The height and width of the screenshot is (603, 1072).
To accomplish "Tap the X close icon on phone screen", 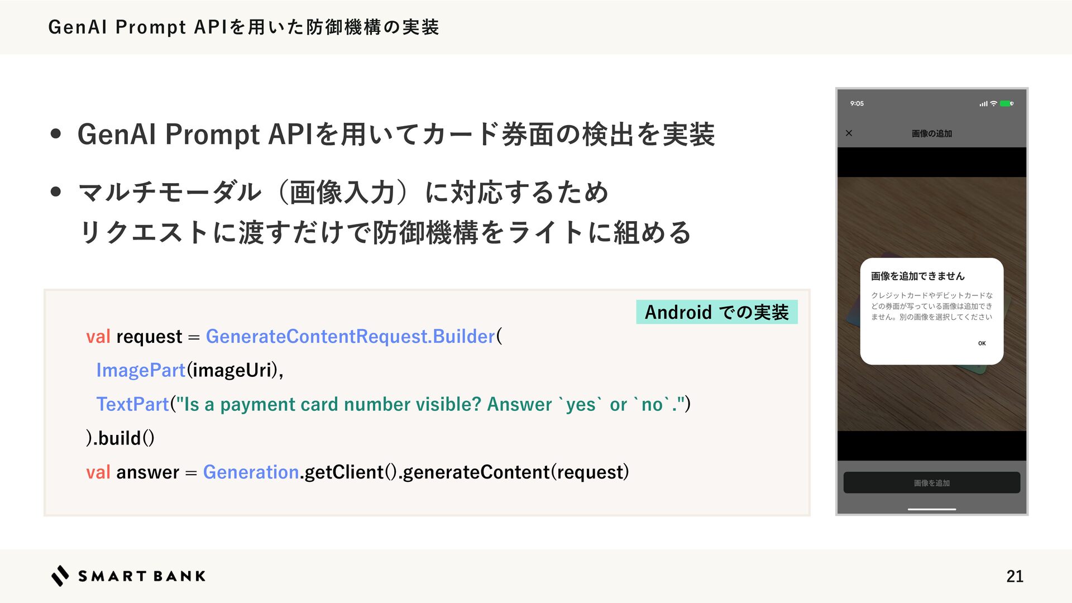I will click(x=849, y=133).
